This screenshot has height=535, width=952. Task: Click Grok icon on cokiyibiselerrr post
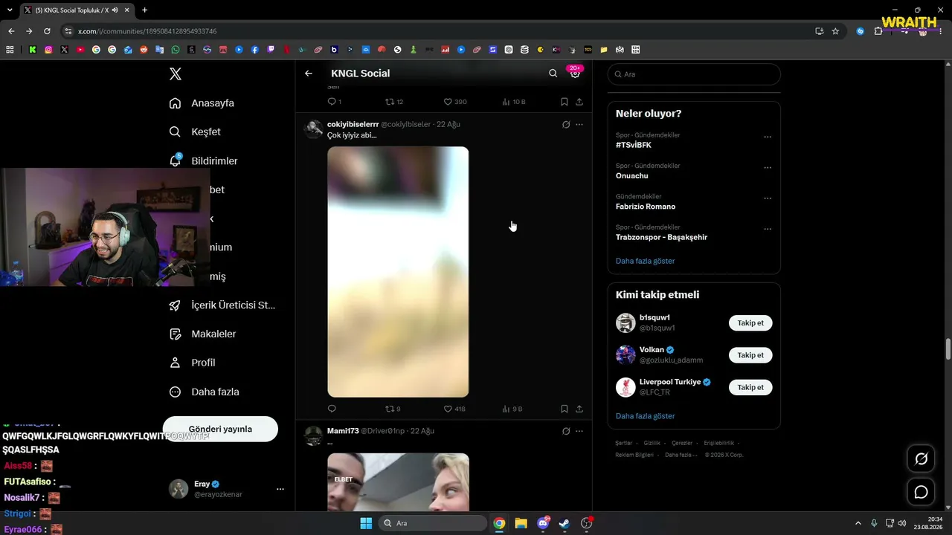click(x=566, y=125)
